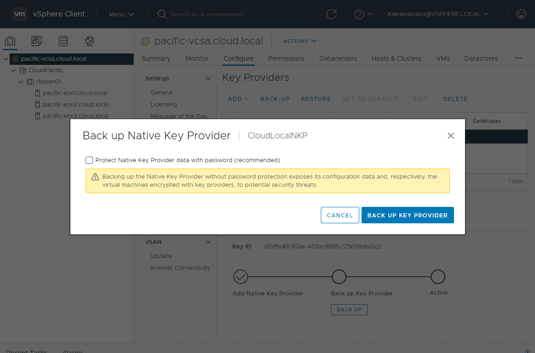Click the Back up Key Provider step circle

coord(339,277)
